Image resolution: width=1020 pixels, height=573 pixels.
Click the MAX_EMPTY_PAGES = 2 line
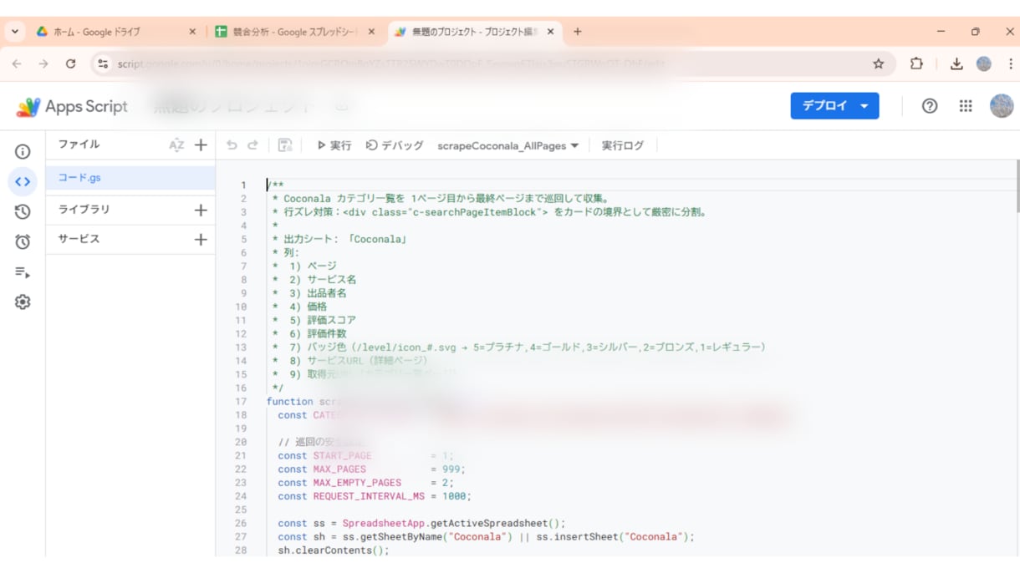click(368, 483)
